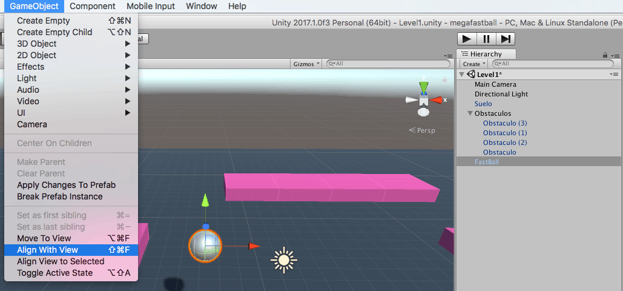Image resolution: width=623 pixels, height=291 pixels.
Task: Toggle the scene gizmo lock icon
Action: point(444,79)
